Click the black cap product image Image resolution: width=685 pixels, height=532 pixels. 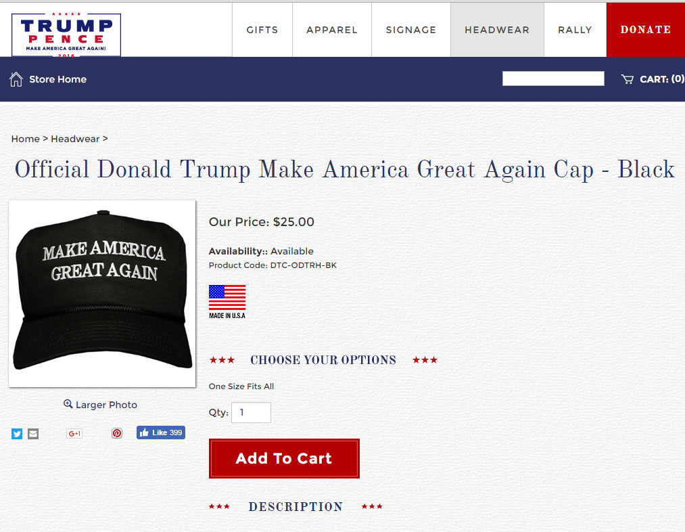(102, 294)
